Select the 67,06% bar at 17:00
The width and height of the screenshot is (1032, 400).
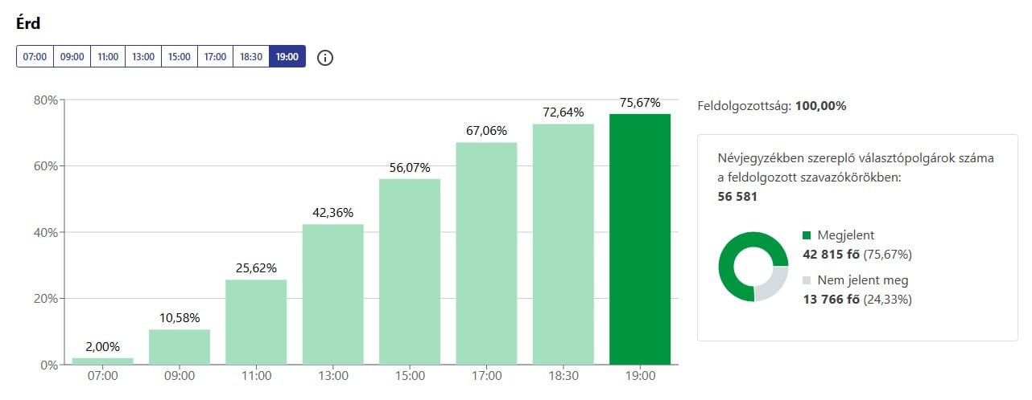coord(486,253)
